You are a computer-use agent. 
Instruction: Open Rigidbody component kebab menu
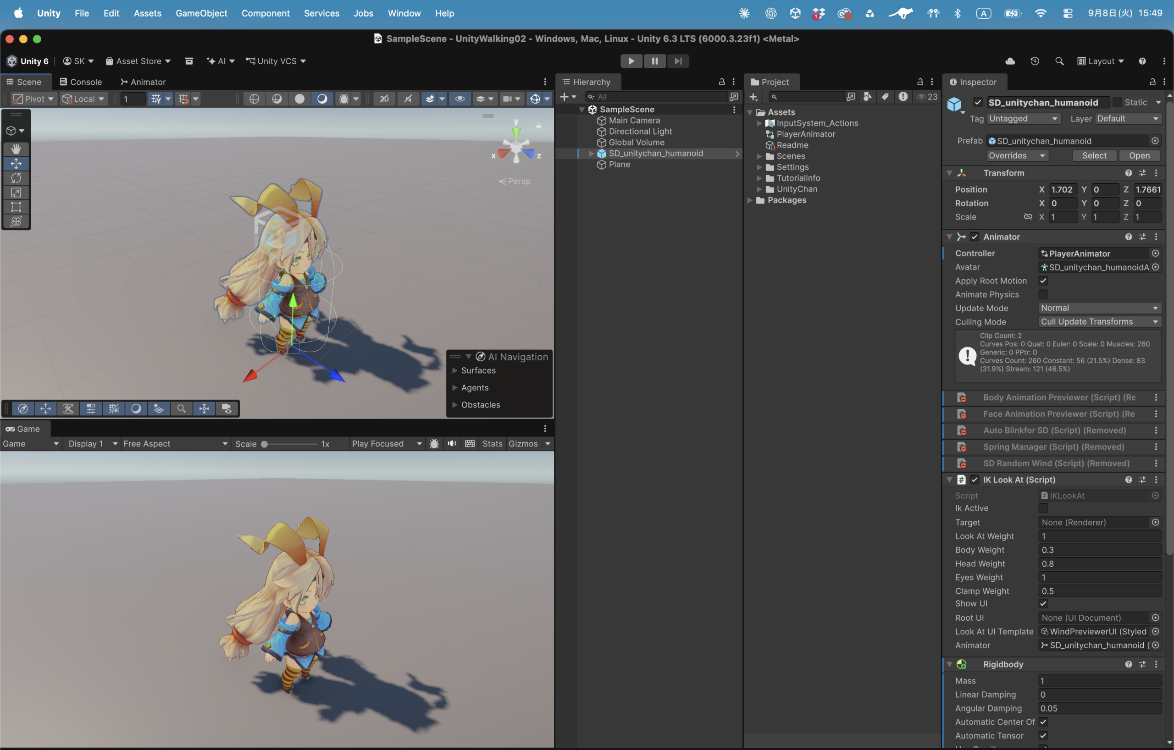1156,664
